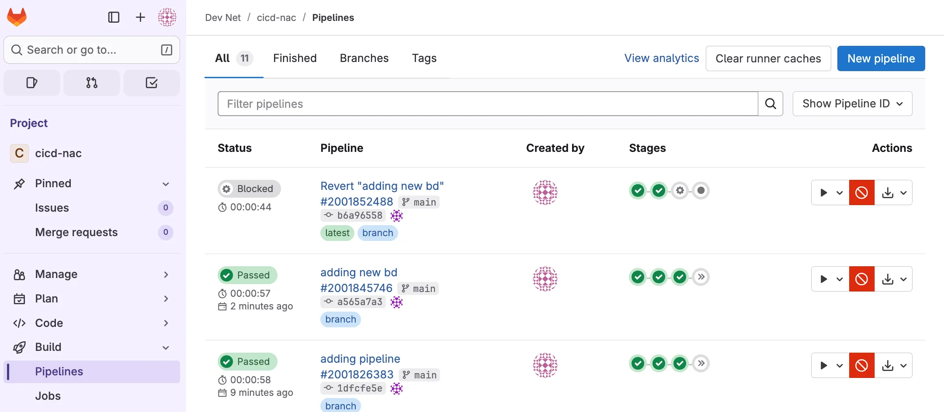The image size is (944, 412).
Task: Cancel the Revert "adding new bd" pipeline
Action: [x=861, y=192]
